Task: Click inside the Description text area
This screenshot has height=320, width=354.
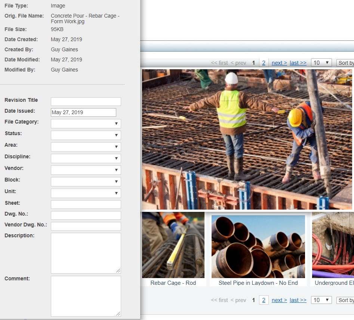Action: click(x=86, y=253)
